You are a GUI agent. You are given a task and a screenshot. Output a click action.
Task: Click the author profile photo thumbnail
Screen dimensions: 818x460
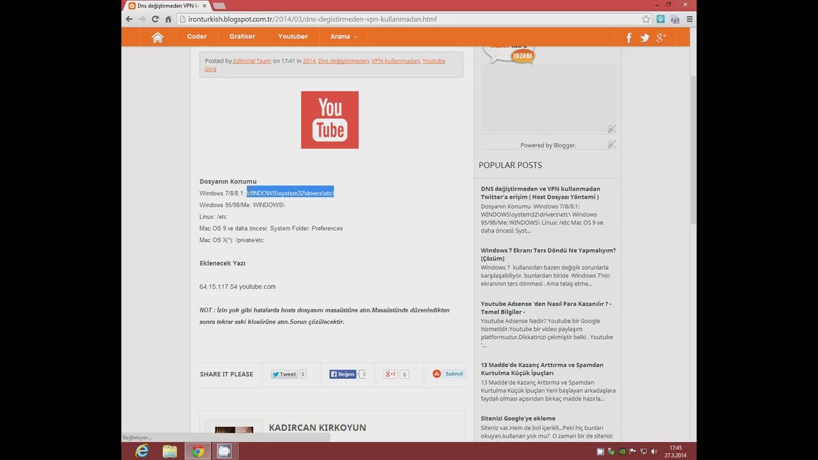234,434
